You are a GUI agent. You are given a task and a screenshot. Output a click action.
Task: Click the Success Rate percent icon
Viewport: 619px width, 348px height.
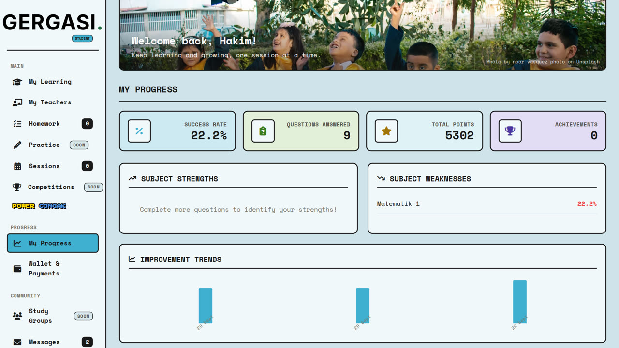click(x=139, y=131)
